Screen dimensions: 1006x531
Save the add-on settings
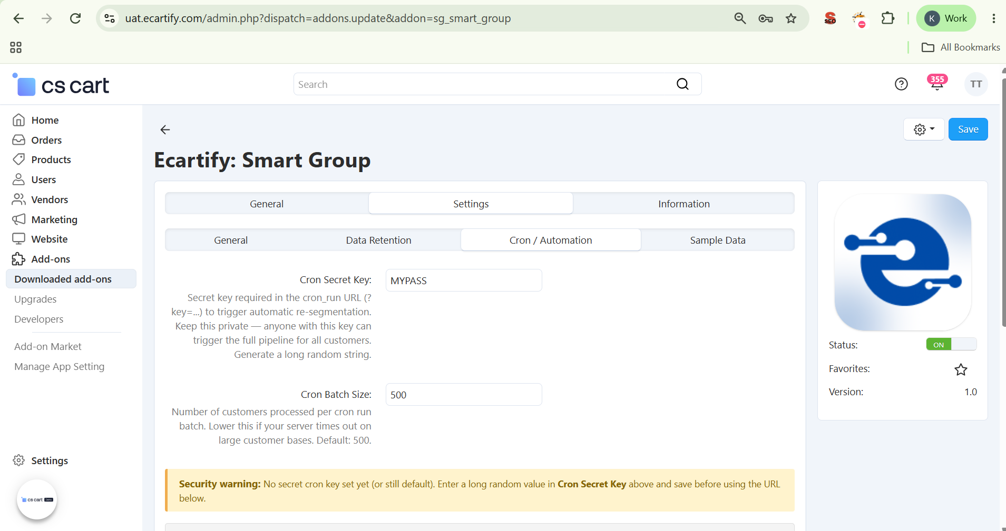pyautogui.click(x=968, y=129)
